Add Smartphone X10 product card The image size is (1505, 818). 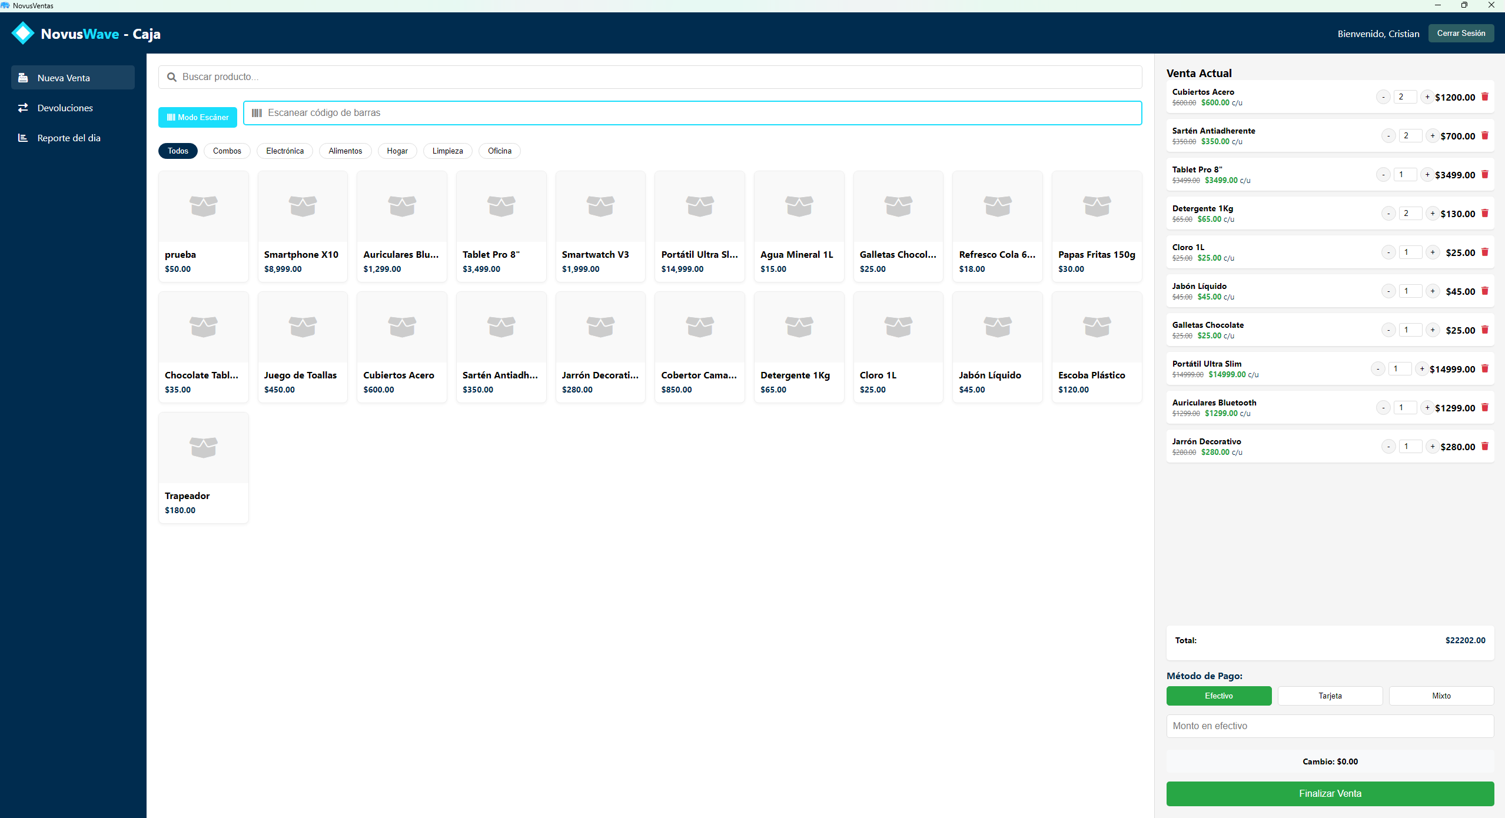pos(303,227)
